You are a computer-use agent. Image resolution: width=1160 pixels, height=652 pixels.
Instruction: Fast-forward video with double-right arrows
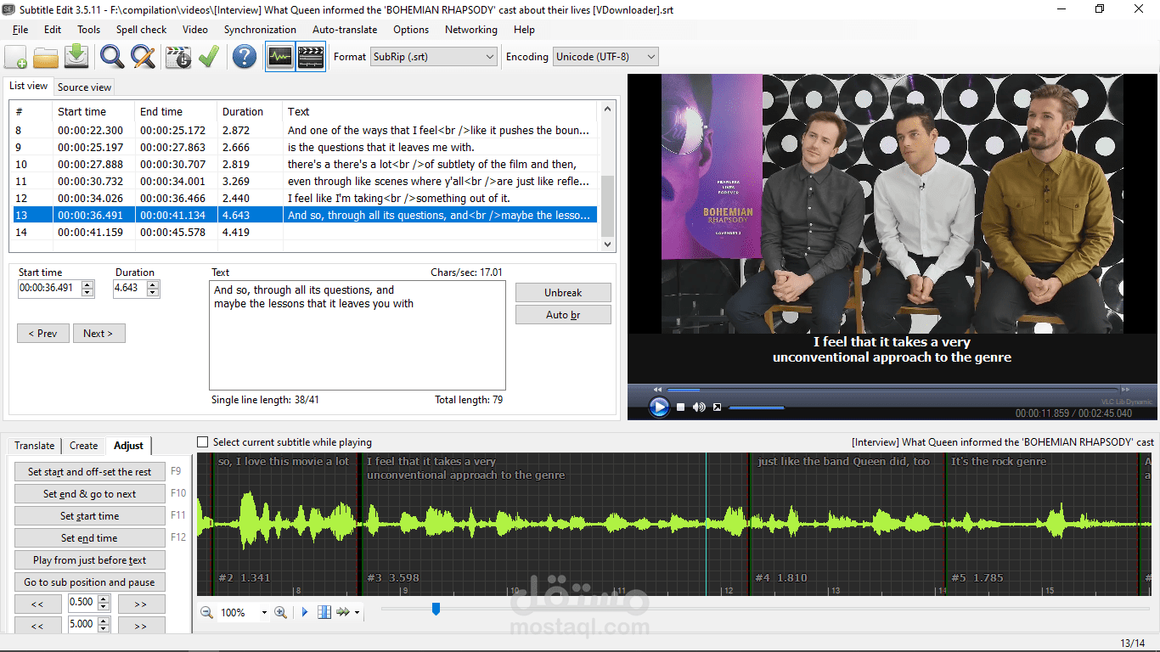click(x=1126, y=390)
